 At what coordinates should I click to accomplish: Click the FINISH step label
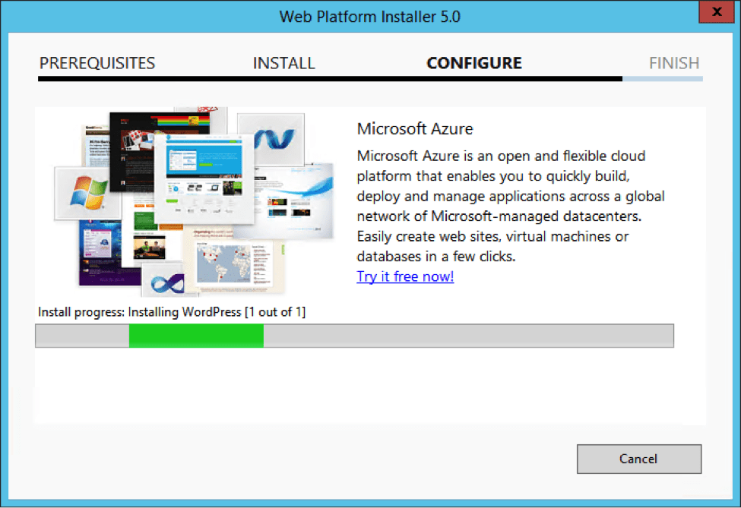pos(675,63)
